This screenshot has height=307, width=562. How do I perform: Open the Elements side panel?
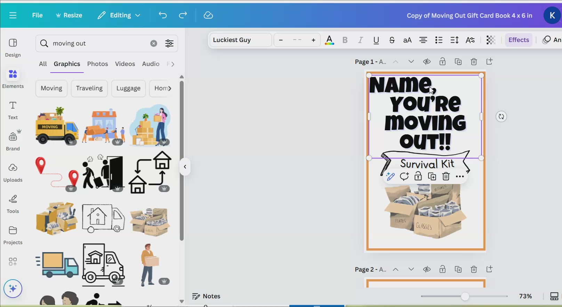(x=13, y=79)
